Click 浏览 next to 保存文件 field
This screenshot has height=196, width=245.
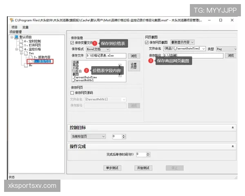pos(134,56)
